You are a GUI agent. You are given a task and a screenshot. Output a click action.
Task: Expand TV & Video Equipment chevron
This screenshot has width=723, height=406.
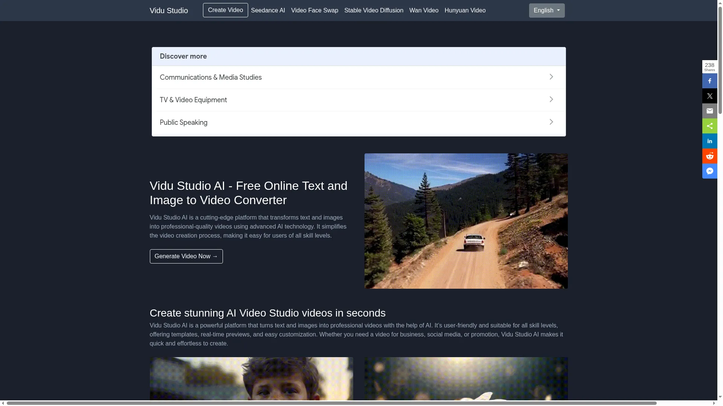pos(551,99)
